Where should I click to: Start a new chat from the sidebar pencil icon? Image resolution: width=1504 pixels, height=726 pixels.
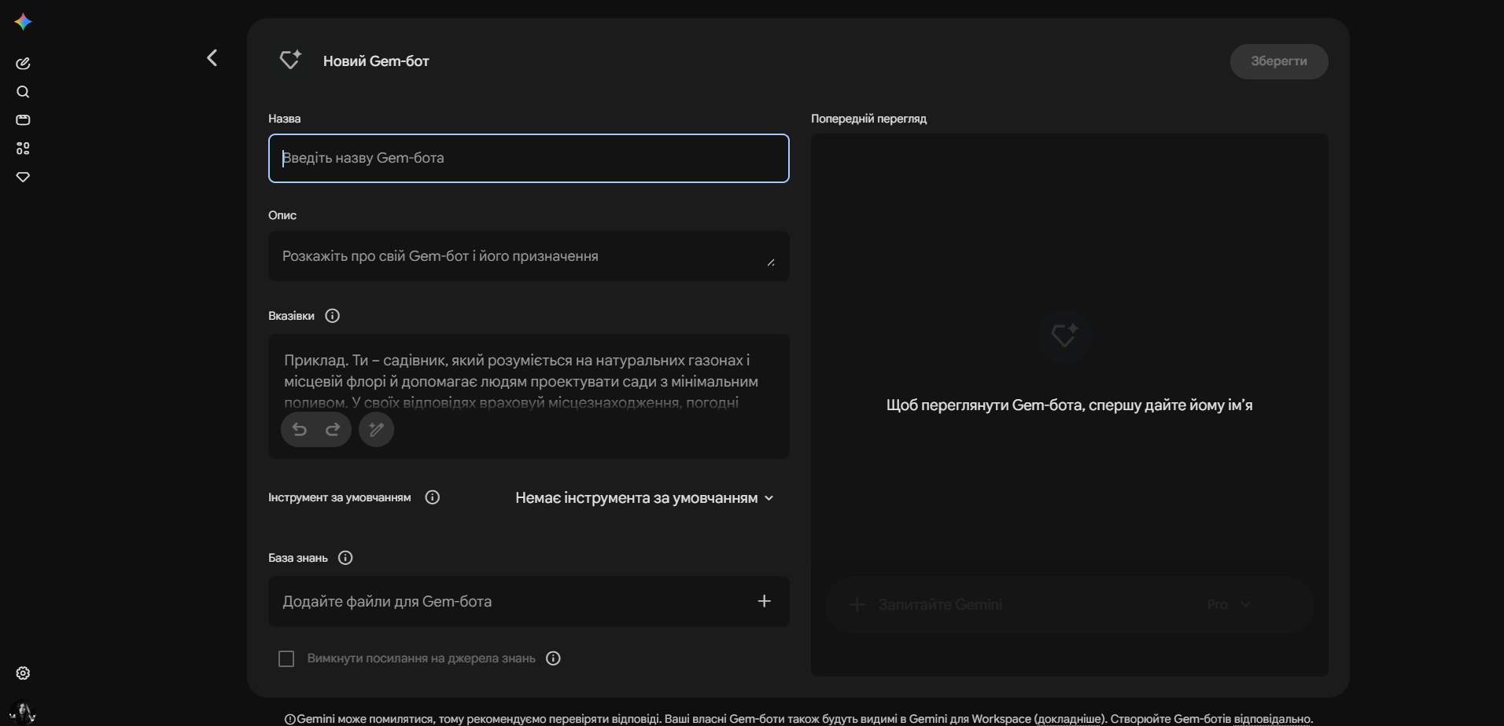(23, 64)
